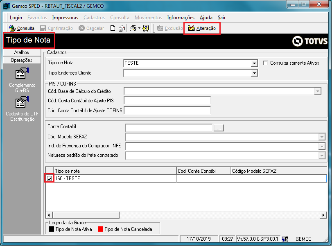Open Complemento Gia-RS shortcut
Viewport: 332px width, 246px height.
click(22, 80)
